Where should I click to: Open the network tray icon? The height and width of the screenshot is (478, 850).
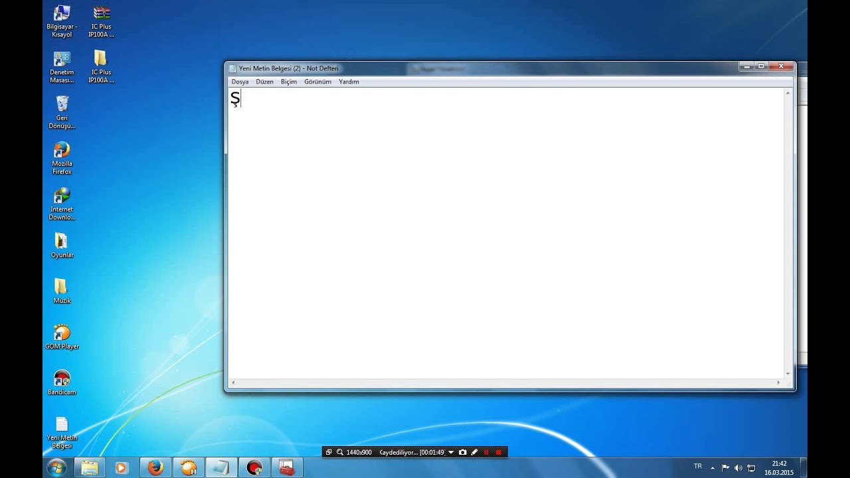[751, 468]
